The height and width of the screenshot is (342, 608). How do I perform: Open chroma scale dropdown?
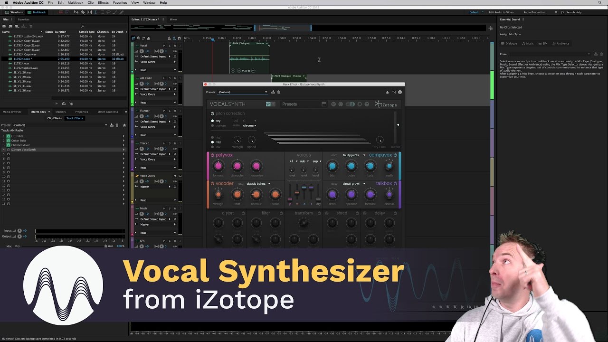[249, 125]
